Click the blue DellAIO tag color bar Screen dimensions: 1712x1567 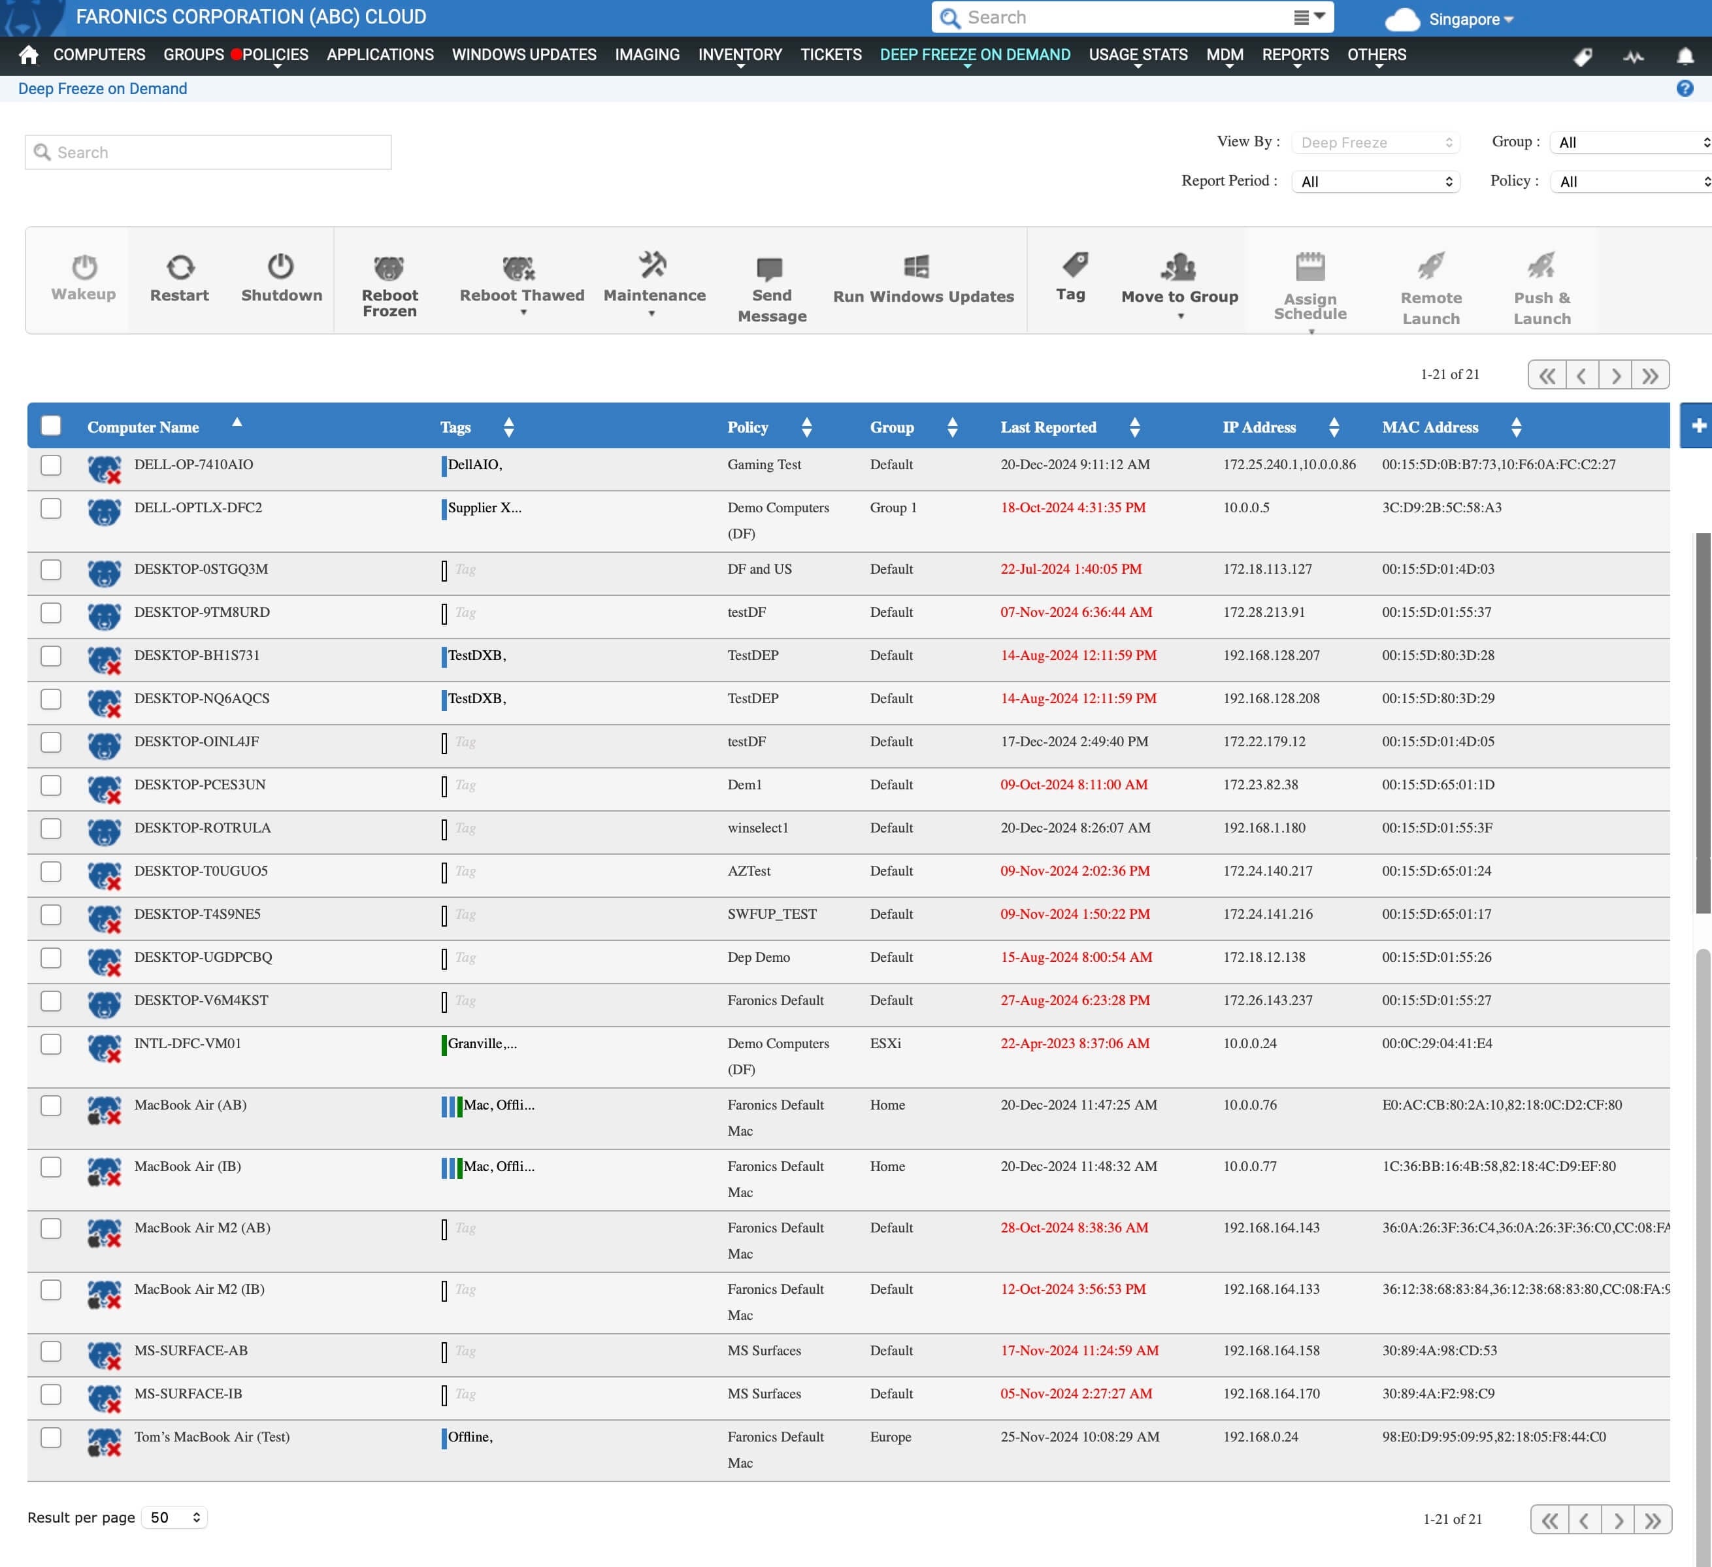[443, 465]
